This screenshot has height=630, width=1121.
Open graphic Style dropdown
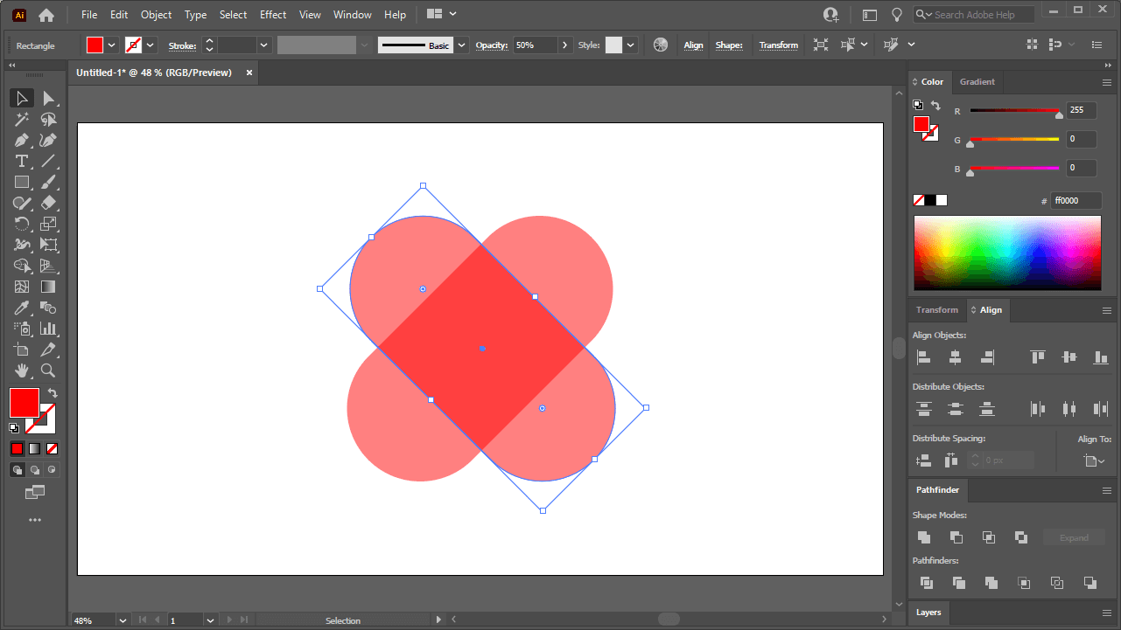coord(631,45)
